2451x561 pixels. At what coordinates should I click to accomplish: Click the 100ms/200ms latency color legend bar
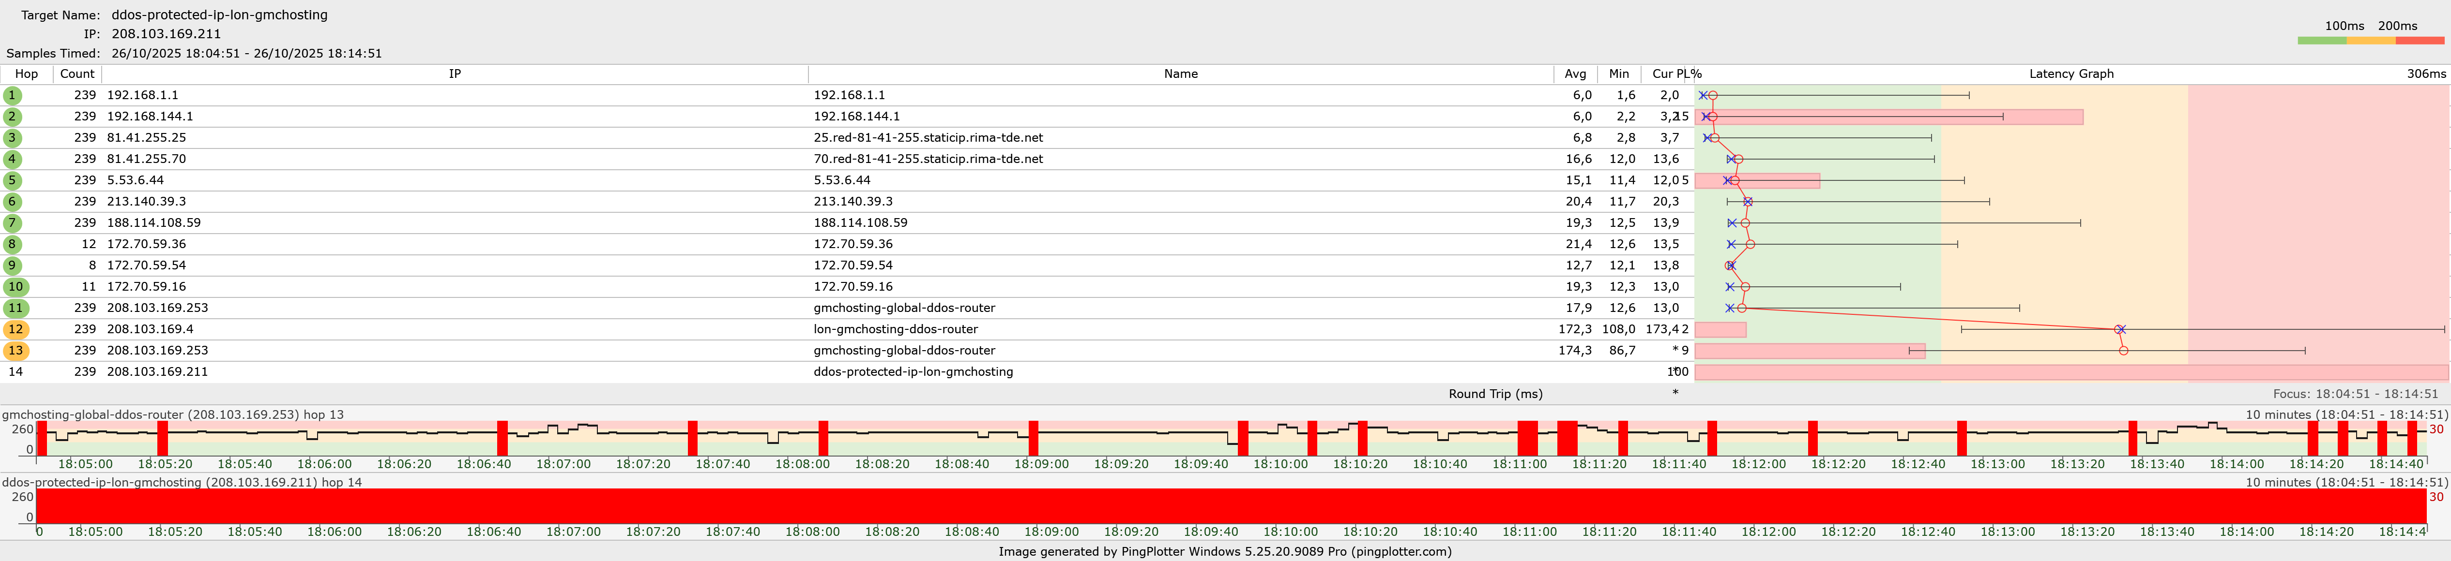point(2370,41)
